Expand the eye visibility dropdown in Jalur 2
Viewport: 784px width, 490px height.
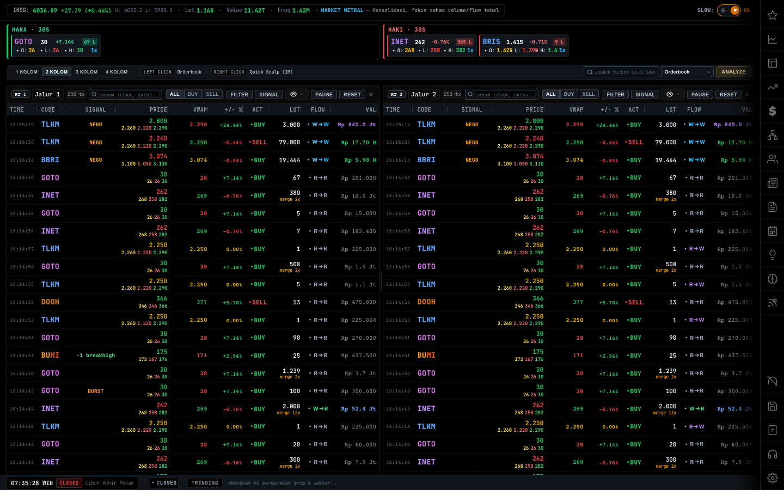coord(673,94)
